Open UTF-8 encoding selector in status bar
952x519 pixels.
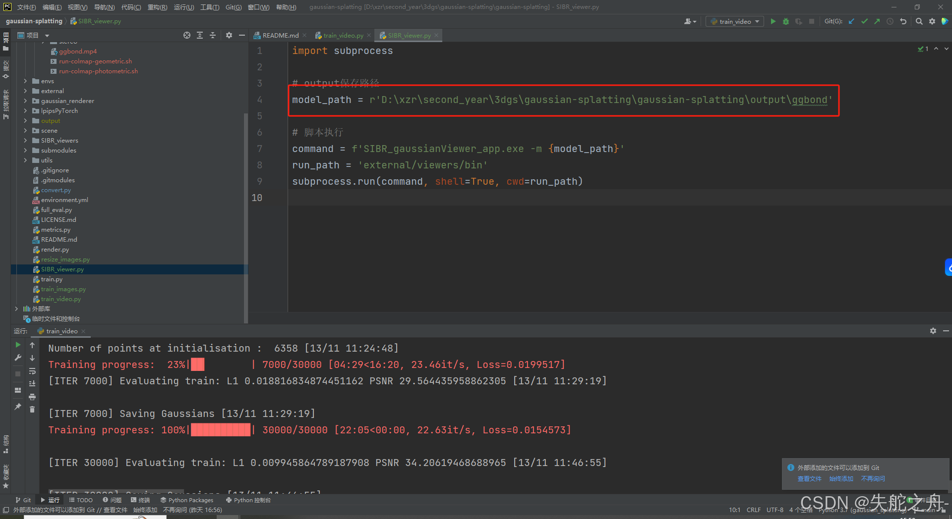[x=774, y=510]
